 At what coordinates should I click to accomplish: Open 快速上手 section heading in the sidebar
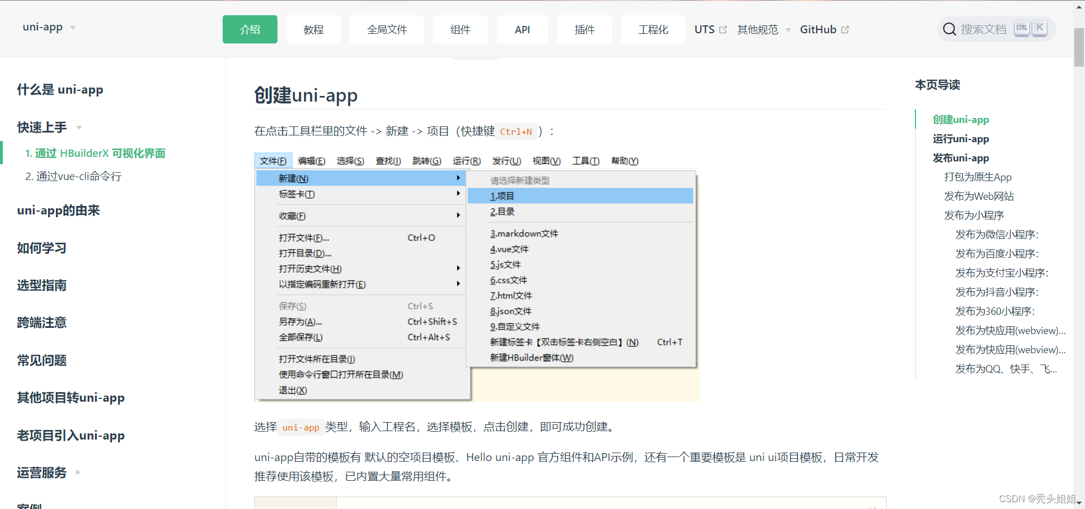tap(42, 128)
